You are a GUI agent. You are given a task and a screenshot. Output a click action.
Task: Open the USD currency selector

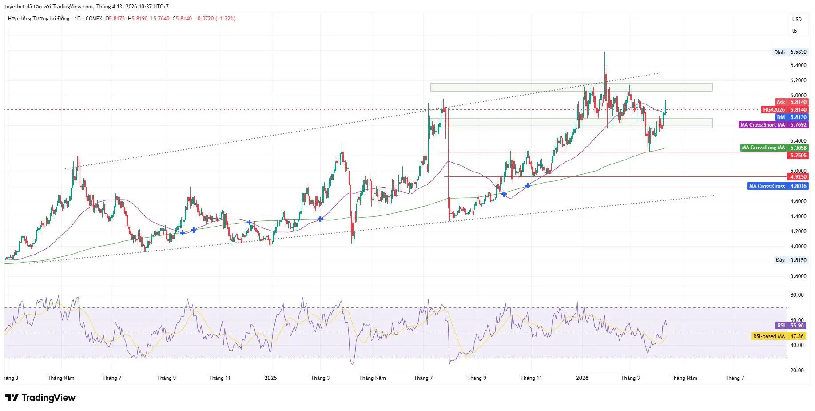tap(797, 20)
